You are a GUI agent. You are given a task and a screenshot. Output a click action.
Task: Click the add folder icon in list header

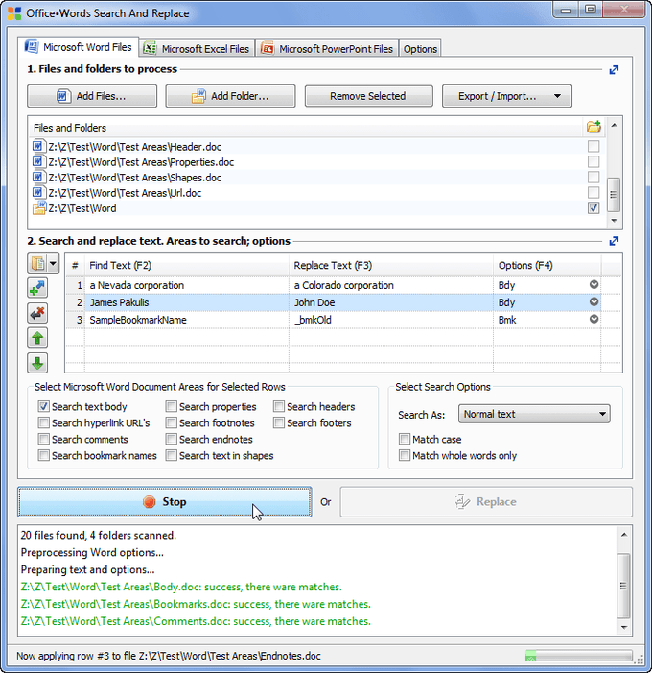click(x=594, y=127)
